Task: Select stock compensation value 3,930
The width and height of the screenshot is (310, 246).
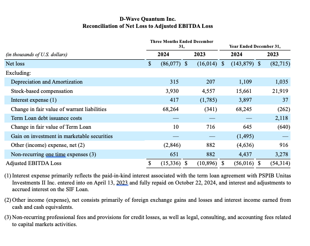Action: 172,91
